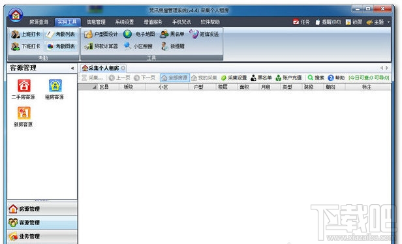Click the application home logo button

(16, 14)
